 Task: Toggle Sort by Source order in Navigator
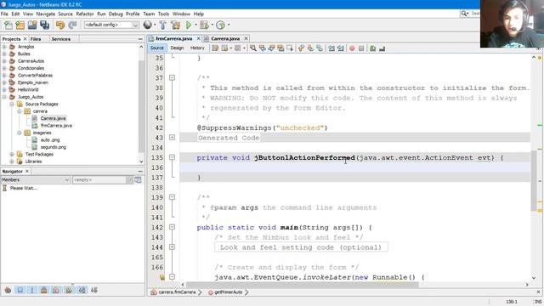pyautogui.click(x=94, y=290)
